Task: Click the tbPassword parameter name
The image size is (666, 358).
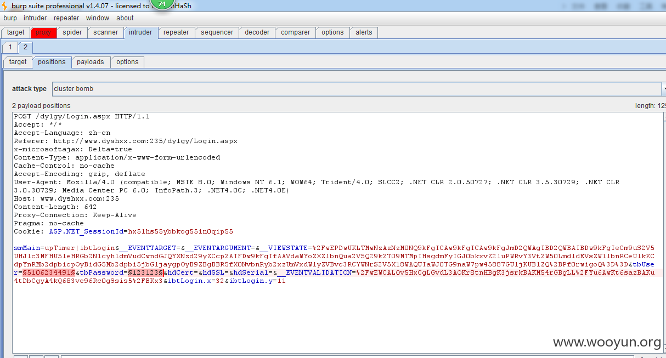Action: [101, 272]
